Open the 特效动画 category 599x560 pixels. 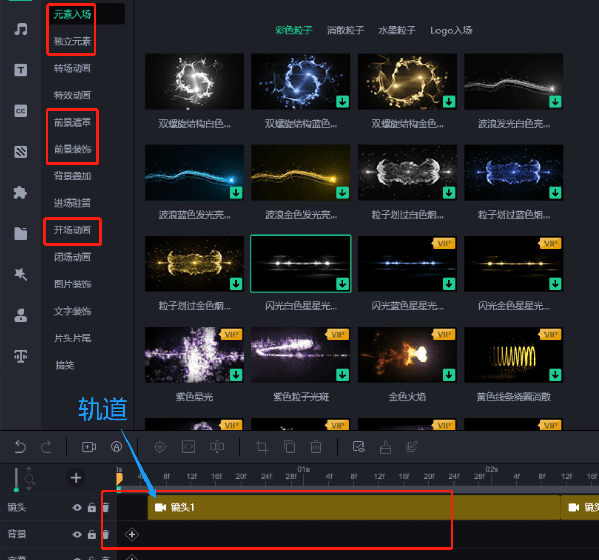click(72, 95)
